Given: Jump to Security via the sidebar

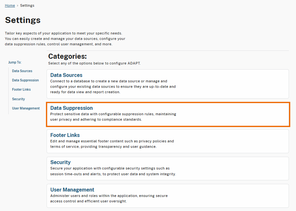Looking at the screenshot, I should coord(18,99).
